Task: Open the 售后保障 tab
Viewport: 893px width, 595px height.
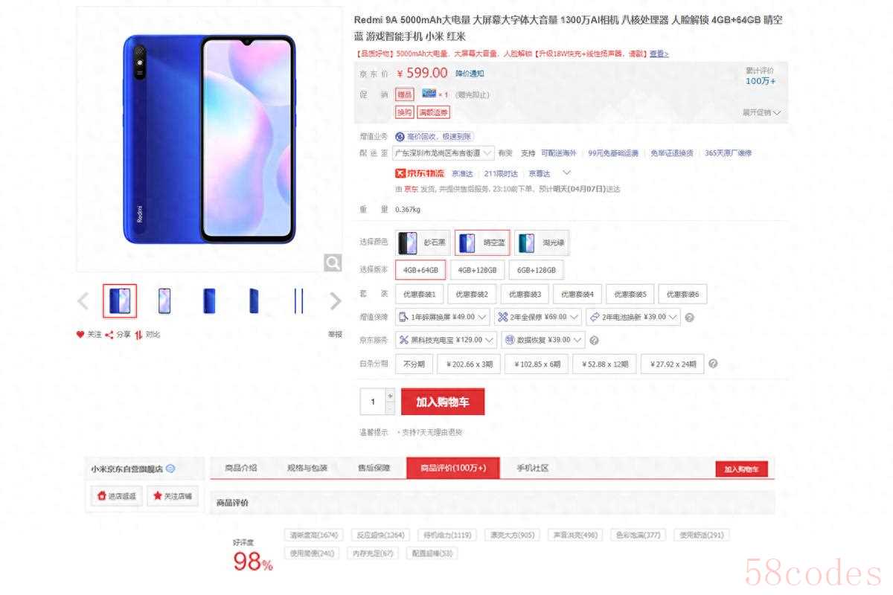Action: (x=374, y=468)
